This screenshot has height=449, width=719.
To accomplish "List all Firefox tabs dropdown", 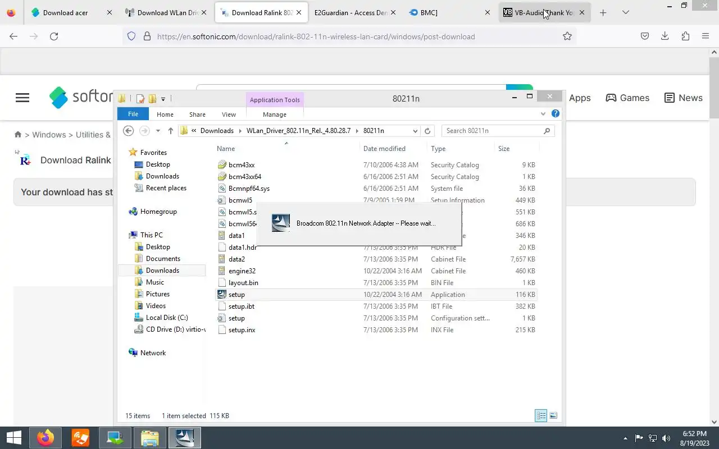I will (x=626, y=12).
